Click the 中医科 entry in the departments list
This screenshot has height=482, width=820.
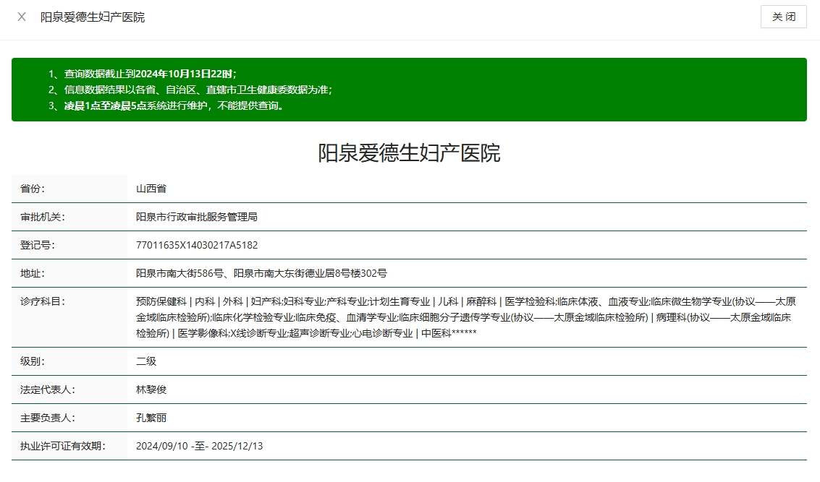436,333
